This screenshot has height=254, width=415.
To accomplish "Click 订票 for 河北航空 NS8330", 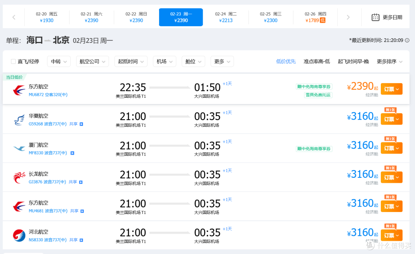I will [392, 235].
